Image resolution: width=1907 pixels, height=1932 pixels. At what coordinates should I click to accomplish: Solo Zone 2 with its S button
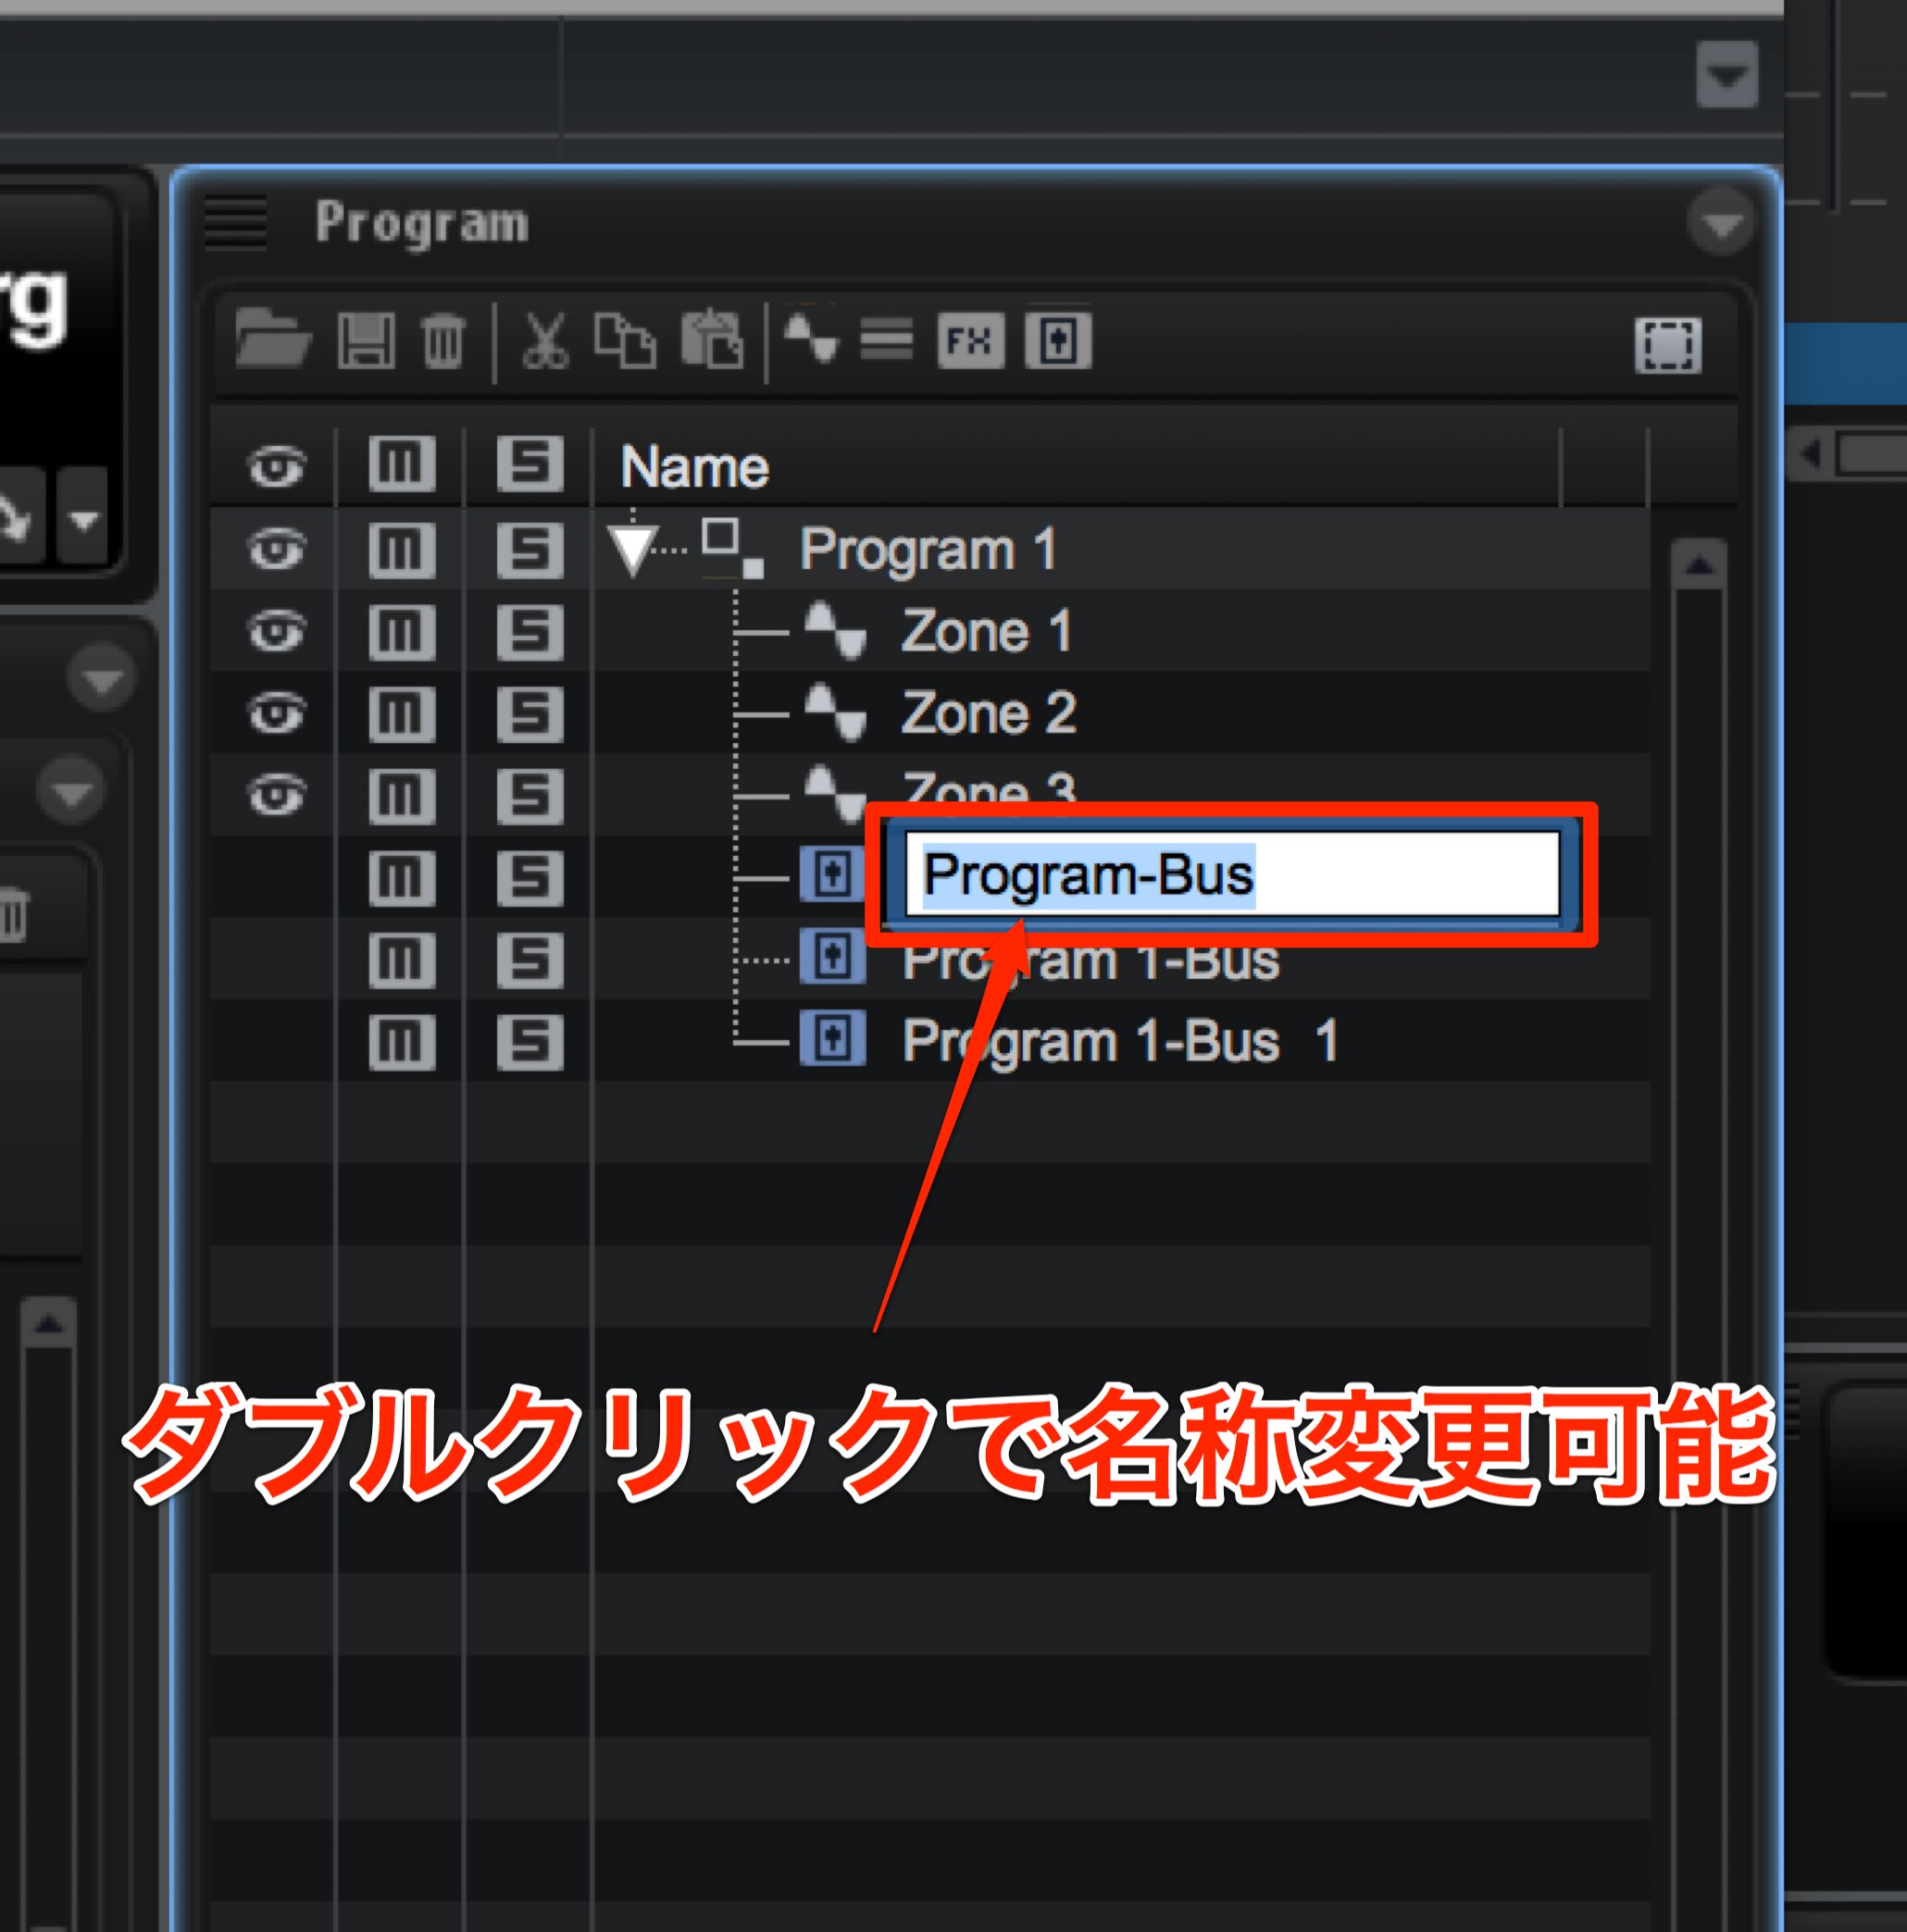coord(530,713)
